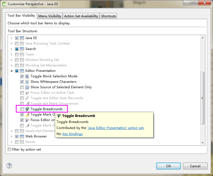Toggle the Search group checkbox

click(x=17, y=49)
